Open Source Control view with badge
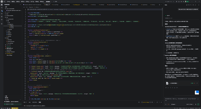The image size is (201, 109). click(2, 11)
